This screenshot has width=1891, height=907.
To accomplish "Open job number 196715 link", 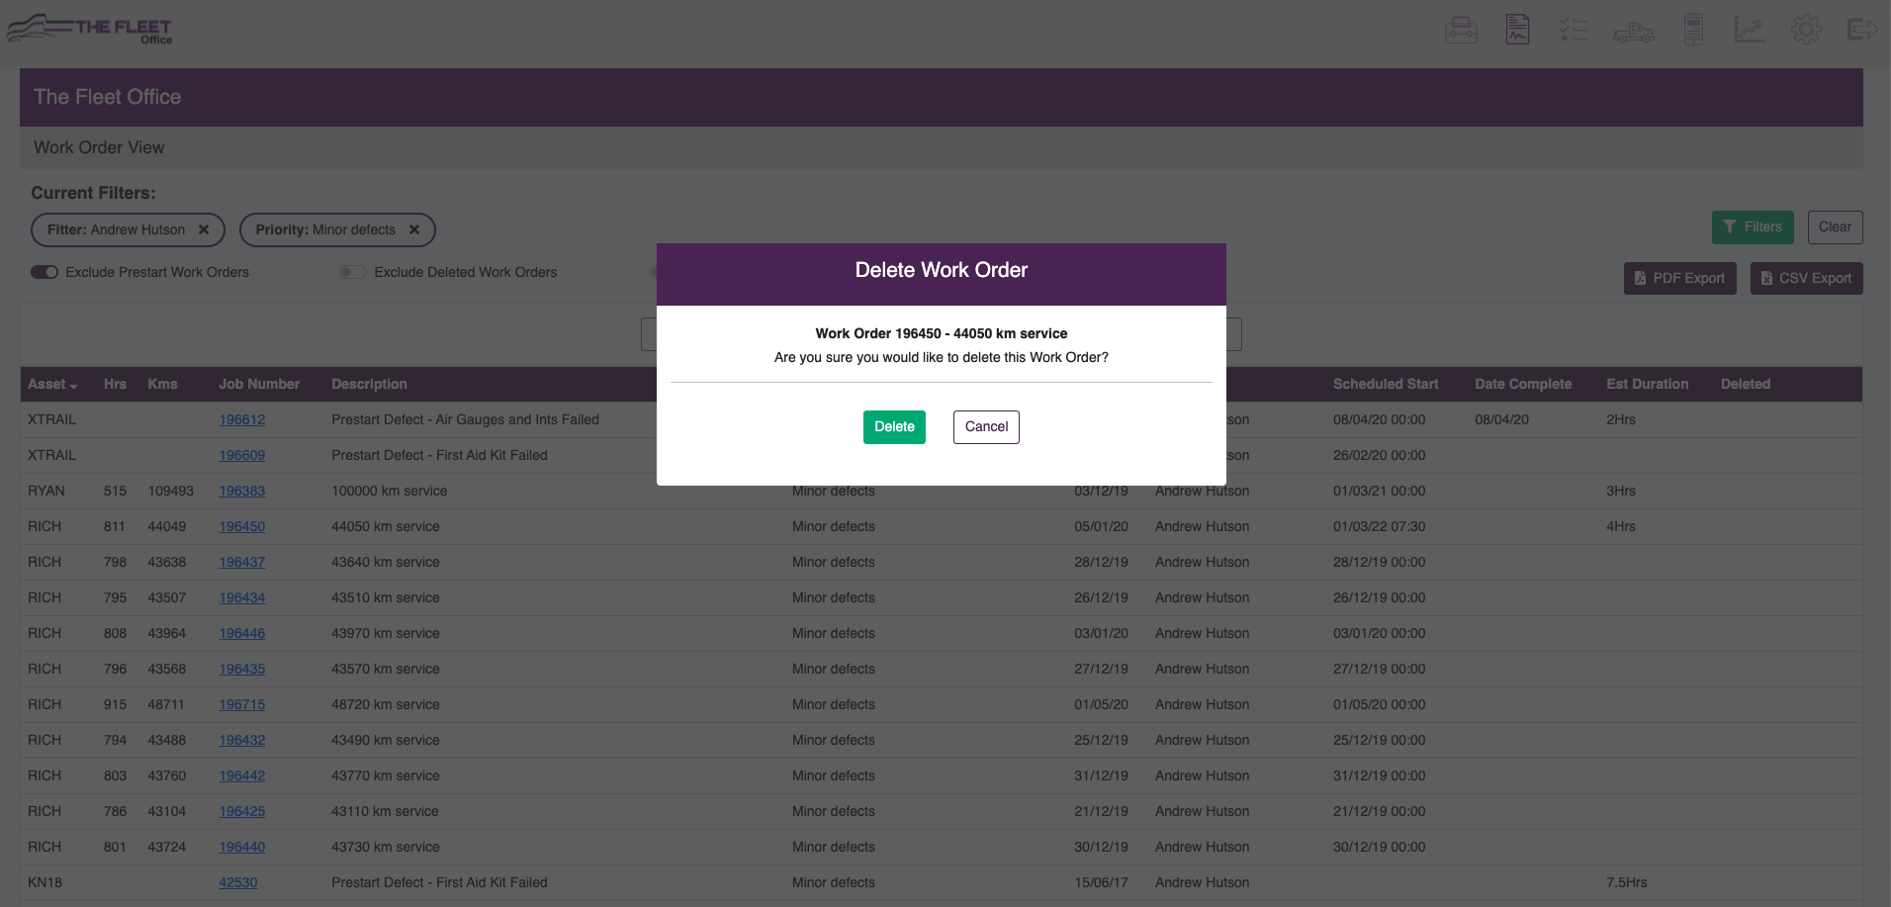I will click(x=242, y=704).
